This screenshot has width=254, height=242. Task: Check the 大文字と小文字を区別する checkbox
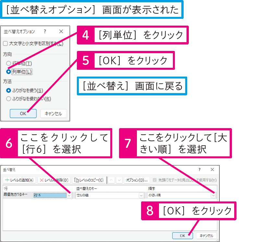(5, 43)
